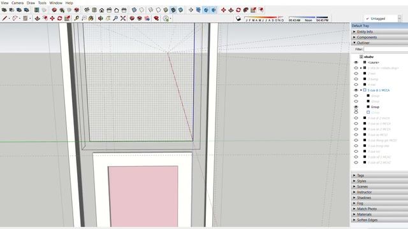This screenshot has height=229, width=408.
Task: Switch to Iso standard view
Action: pyautogui.click(x=87, y=10)
